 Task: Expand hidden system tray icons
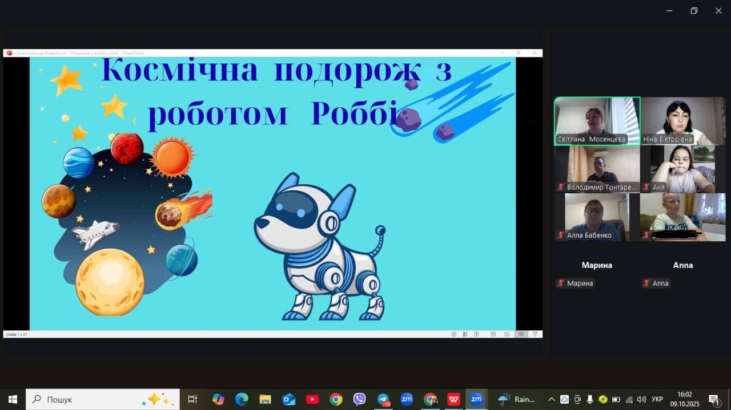click(x=551, y=399)
